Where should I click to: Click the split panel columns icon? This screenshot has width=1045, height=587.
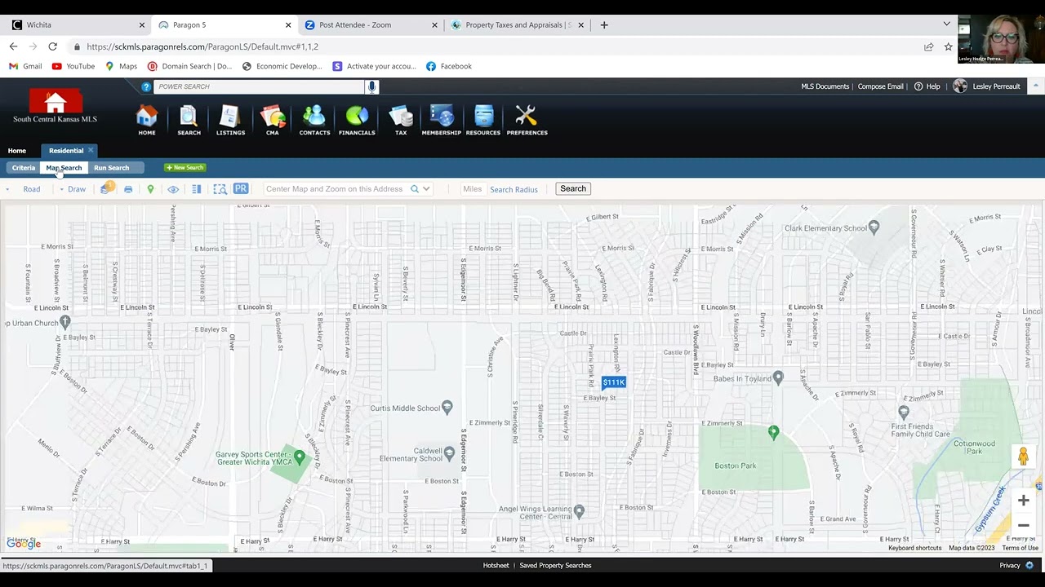[x=197, y=189]
